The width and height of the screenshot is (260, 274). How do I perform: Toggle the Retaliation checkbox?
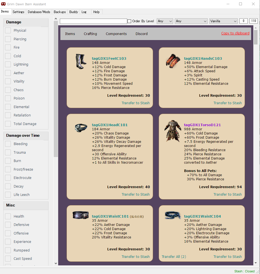tap(8, 115)
